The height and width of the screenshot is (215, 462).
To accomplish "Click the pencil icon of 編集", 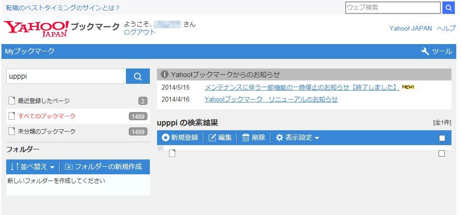I will pos(212,137).
